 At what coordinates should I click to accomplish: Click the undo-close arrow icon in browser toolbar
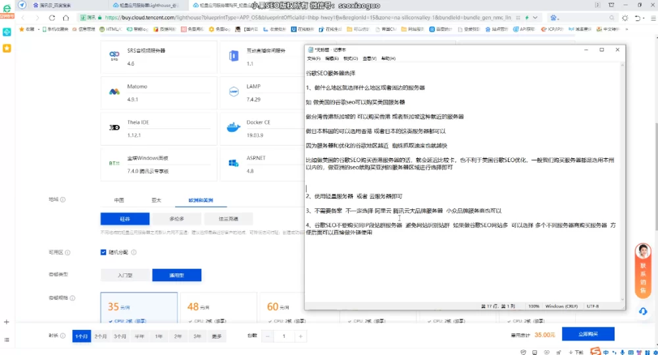pos(637,18)
